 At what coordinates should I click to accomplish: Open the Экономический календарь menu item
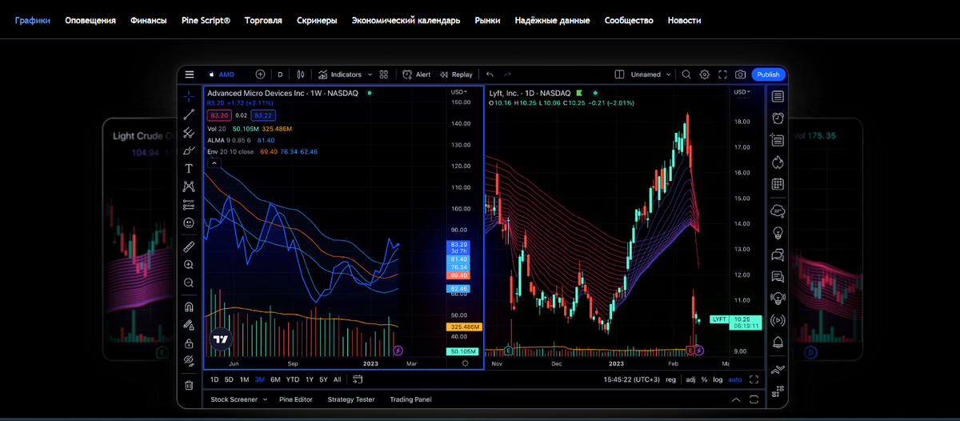[x=406, y=20]
